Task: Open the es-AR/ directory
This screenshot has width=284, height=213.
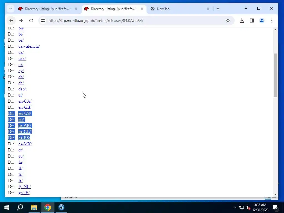Action: (x=25, y=126)
